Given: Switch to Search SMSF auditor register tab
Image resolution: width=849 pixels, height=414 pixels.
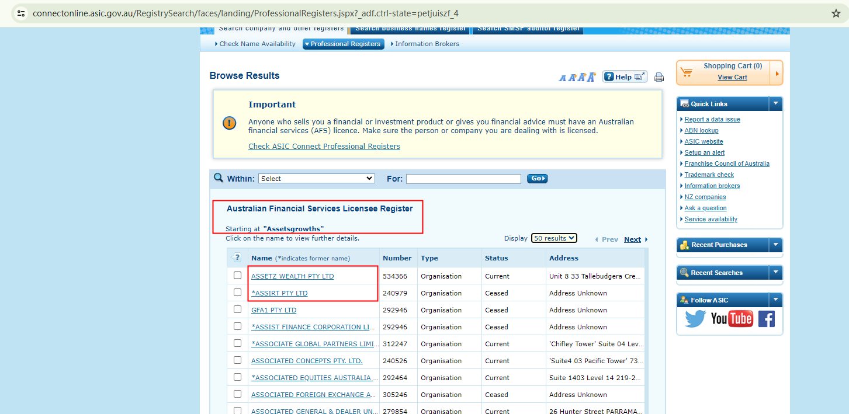Looking at the screenshot, I should click(x=528, y=29).
